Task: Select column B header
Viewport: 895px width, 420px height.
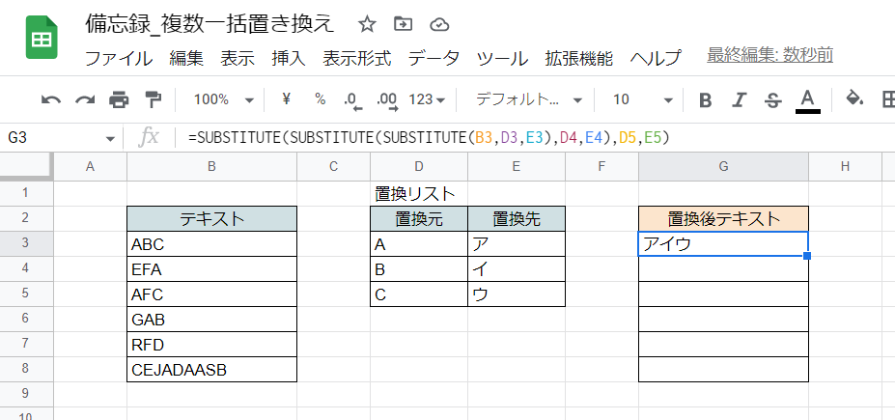Action: pyautogui.click(x=211, y=167)
